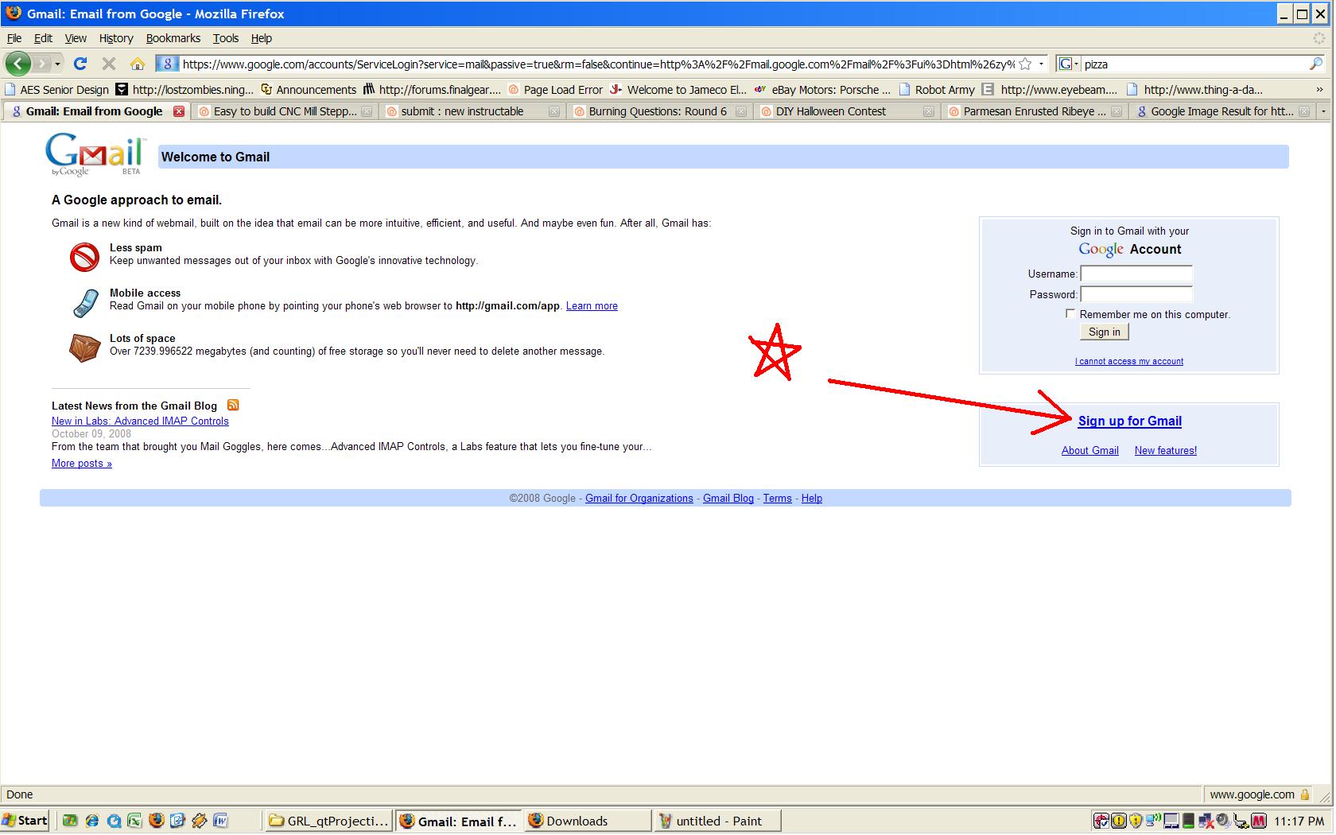Click I cannot access my account link

click(x=1129, y=361)
